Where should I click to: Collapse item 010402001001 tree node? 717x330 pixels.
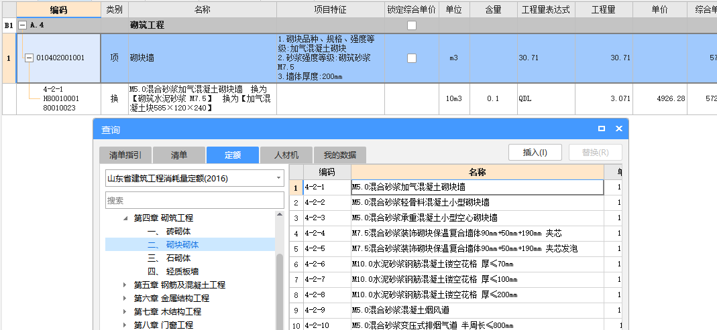30,58
